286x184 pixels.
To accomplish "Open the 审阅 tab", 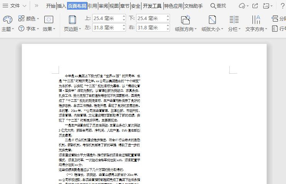I will coord(103,6).
